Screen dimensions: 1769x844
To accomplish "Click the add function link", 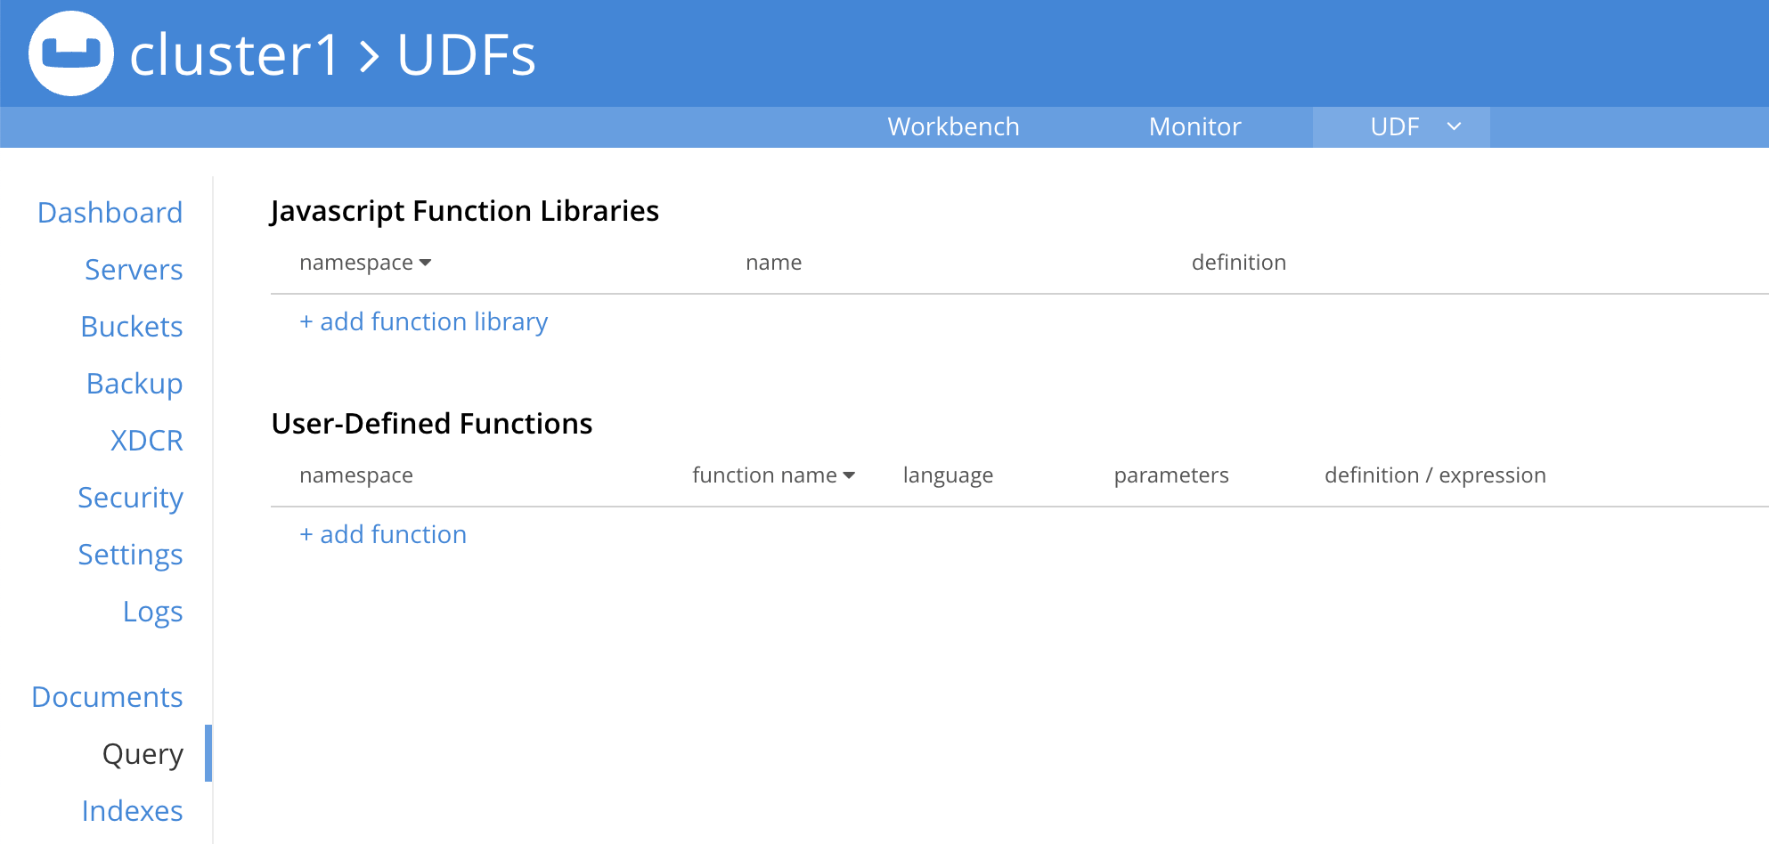I will coord(383,534).
